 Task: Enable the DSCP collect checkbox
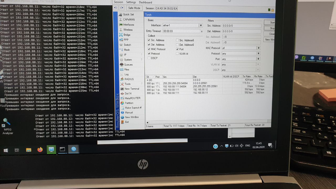[x=149, y=58]
